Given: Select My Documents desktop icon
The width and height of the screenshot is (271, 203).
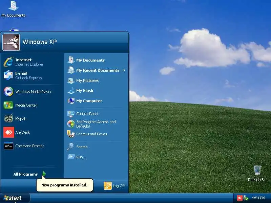Looking at the screenshot, I should [x=13, y=5].
